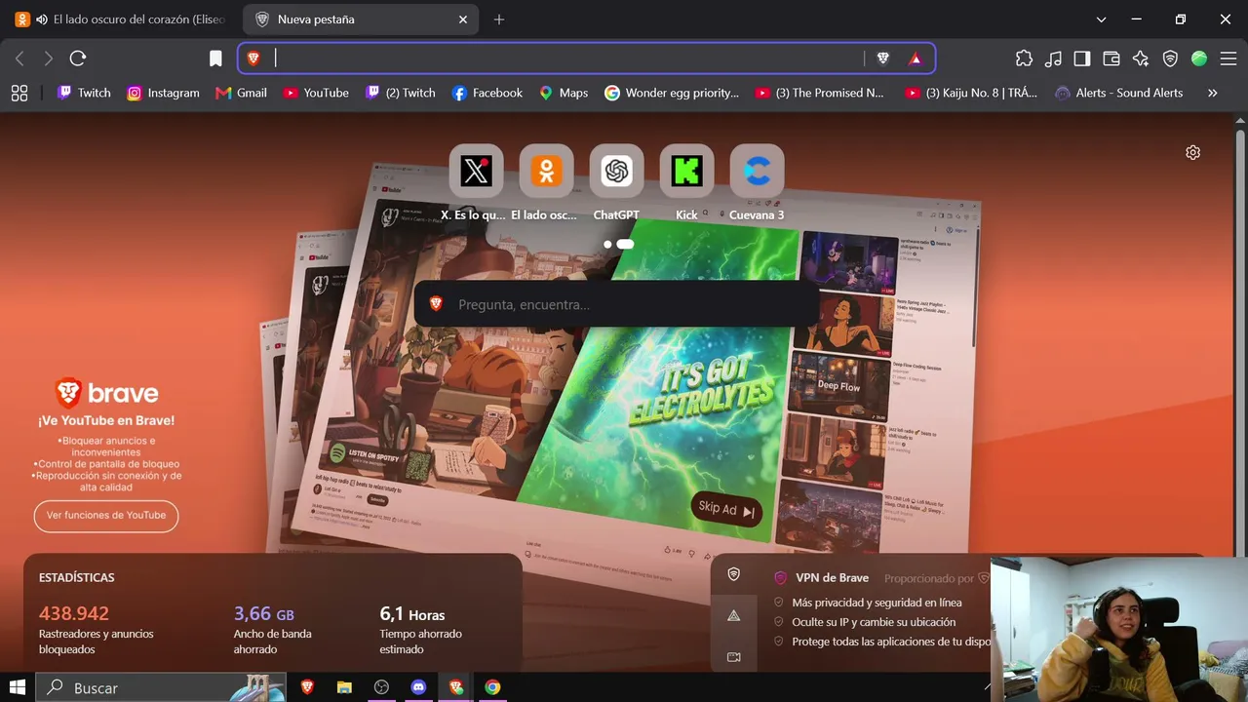Open Brave Rewards triangle icon

coord(915,58)
